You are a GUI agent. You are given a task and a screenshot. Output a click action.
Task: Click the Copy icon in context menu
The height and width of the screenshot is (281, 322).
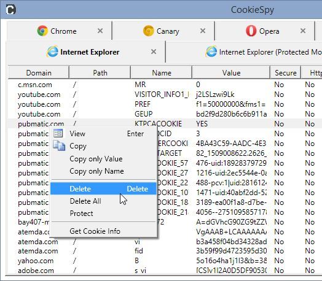click(x=59, y=146)
